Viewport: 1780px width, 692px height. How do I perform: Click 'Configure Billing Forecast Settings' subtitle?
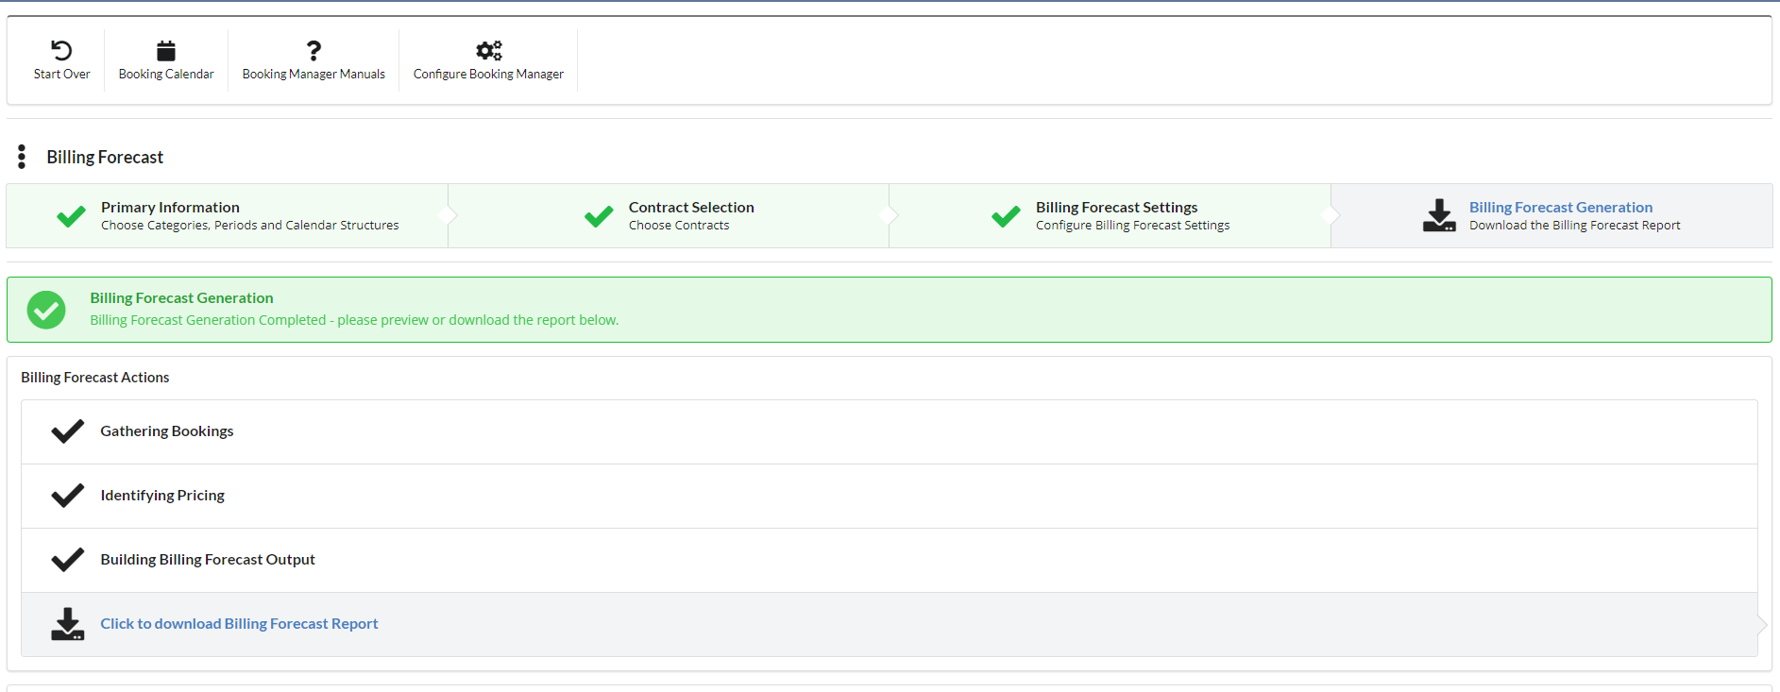(1132, 226)
